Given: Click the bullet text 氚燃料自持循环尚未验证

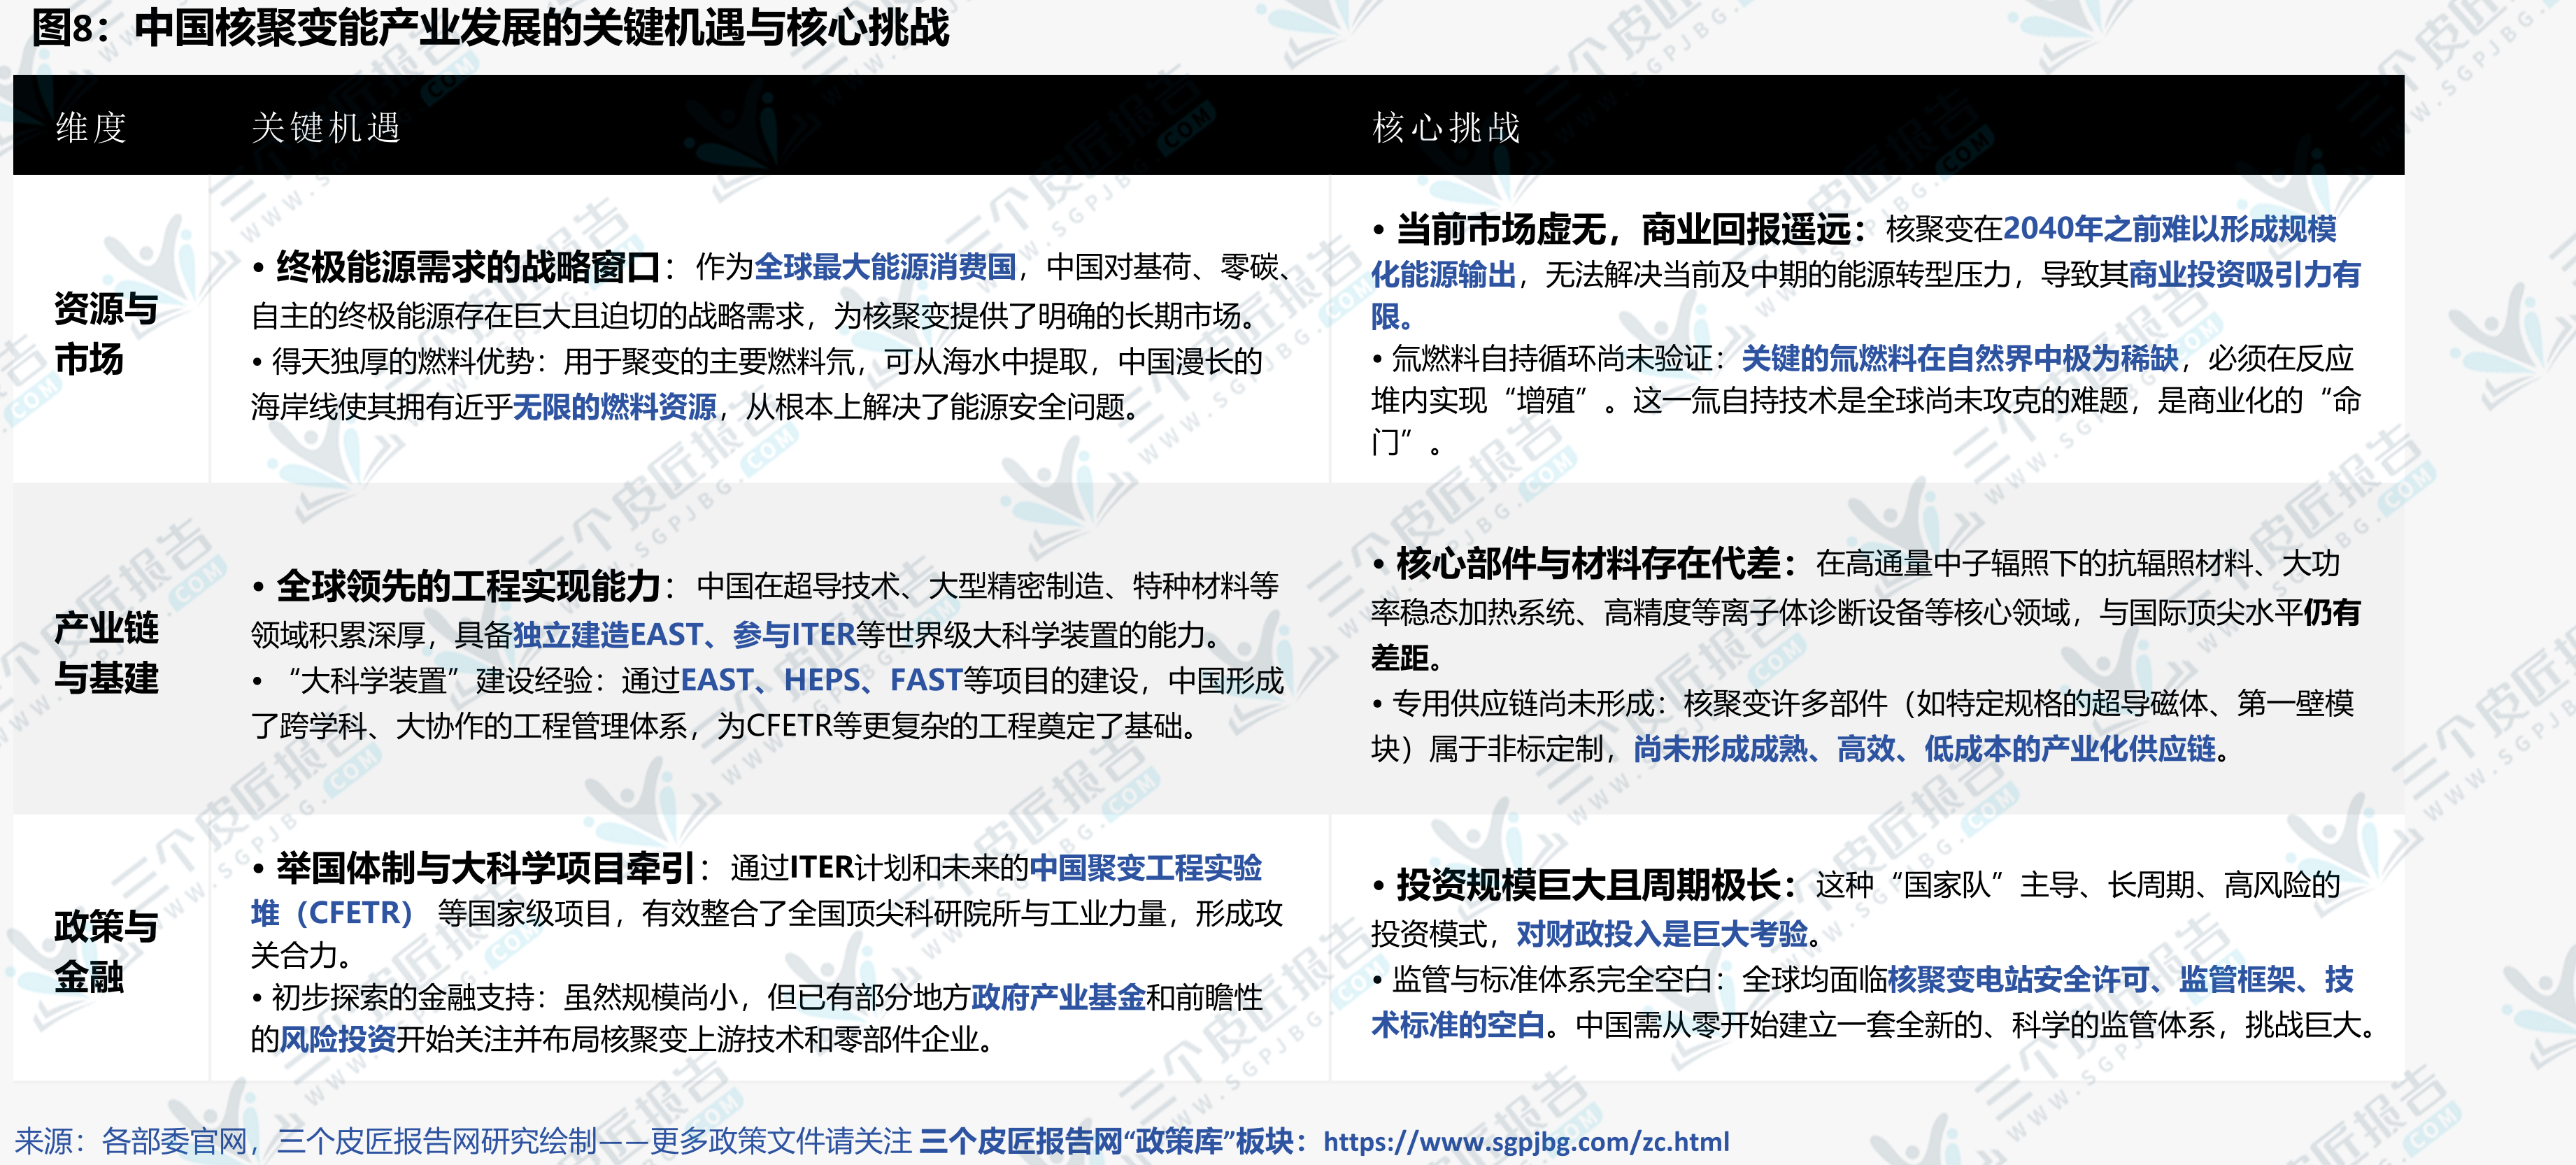Looking at the screenshot, I should pyautogui.click(x=1552, y=359).
